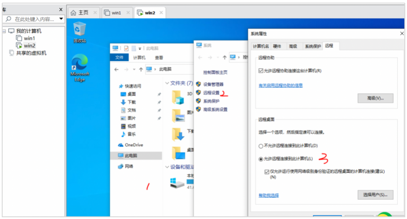Open Advanced System Settings link

(215, 109)
